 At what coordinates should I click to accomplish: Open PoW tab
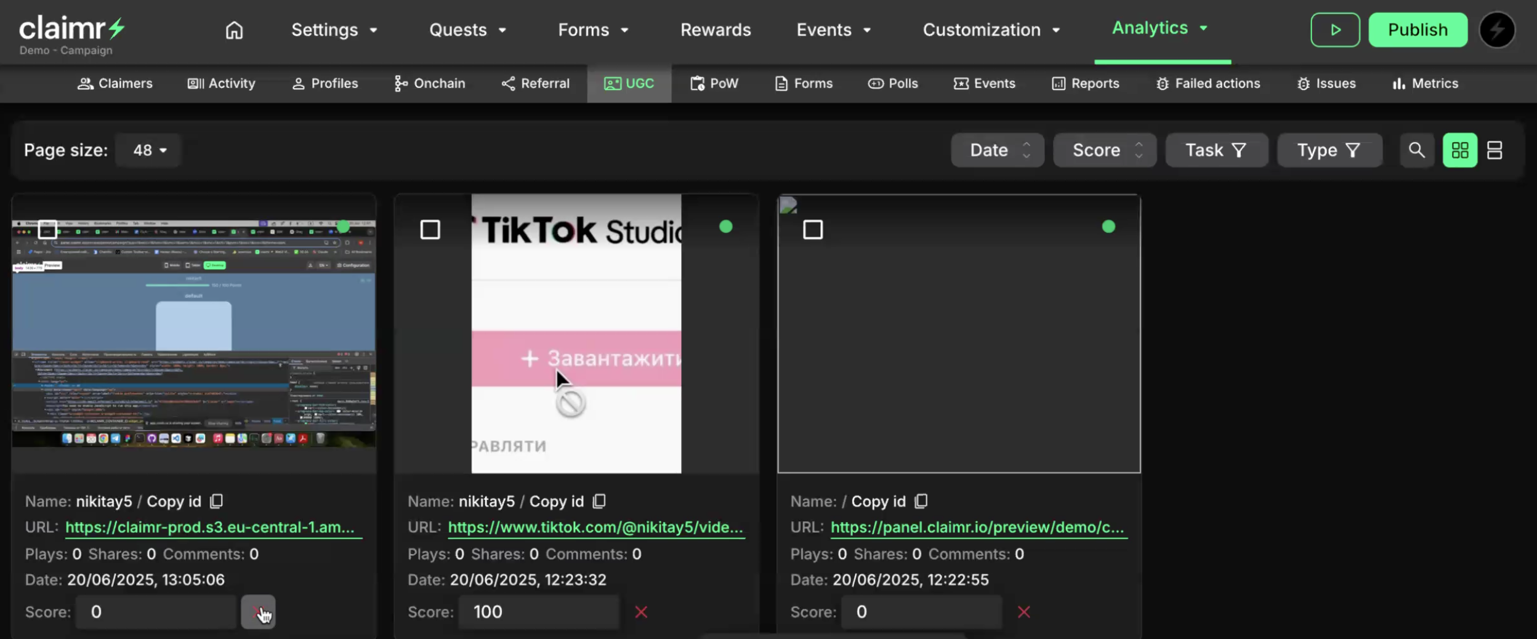pos(714,83)
